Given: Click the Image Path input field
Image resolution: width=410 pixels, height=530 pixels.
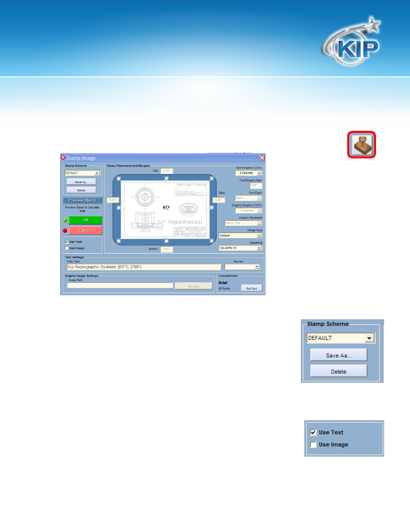Looking at the screenshot, I should tap(120, 285).
